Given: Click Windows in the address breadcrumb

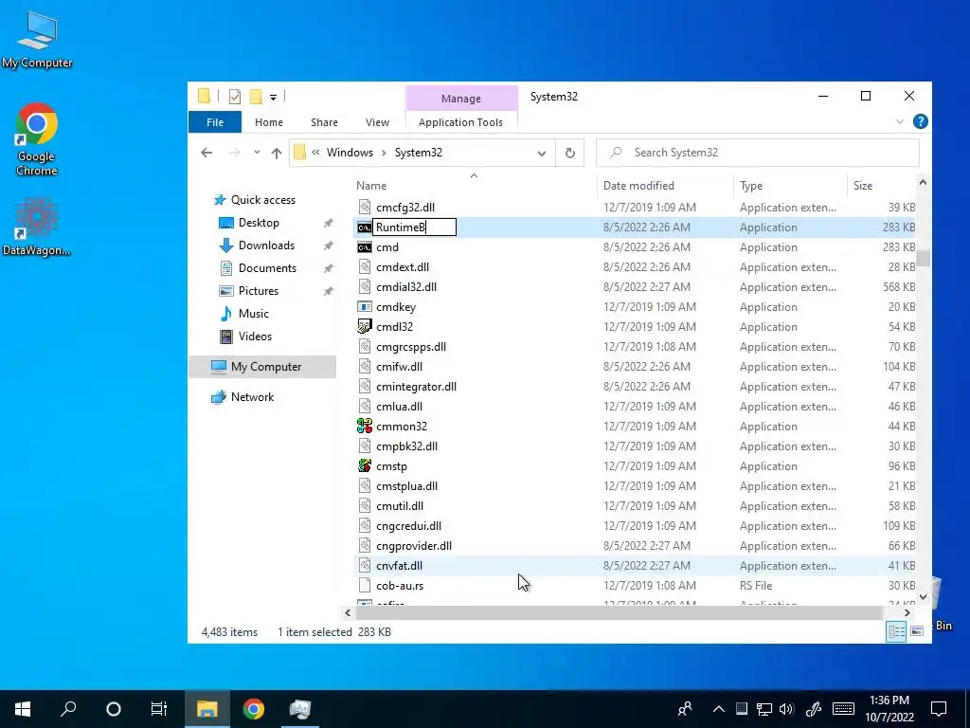Looking at the screenshot, I should coord(350,153).
